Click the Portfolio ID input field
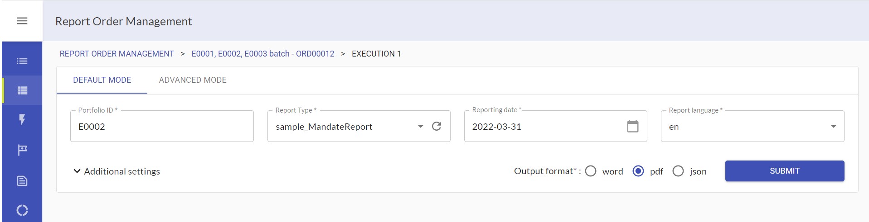869x222 pixels. [162, 127]
